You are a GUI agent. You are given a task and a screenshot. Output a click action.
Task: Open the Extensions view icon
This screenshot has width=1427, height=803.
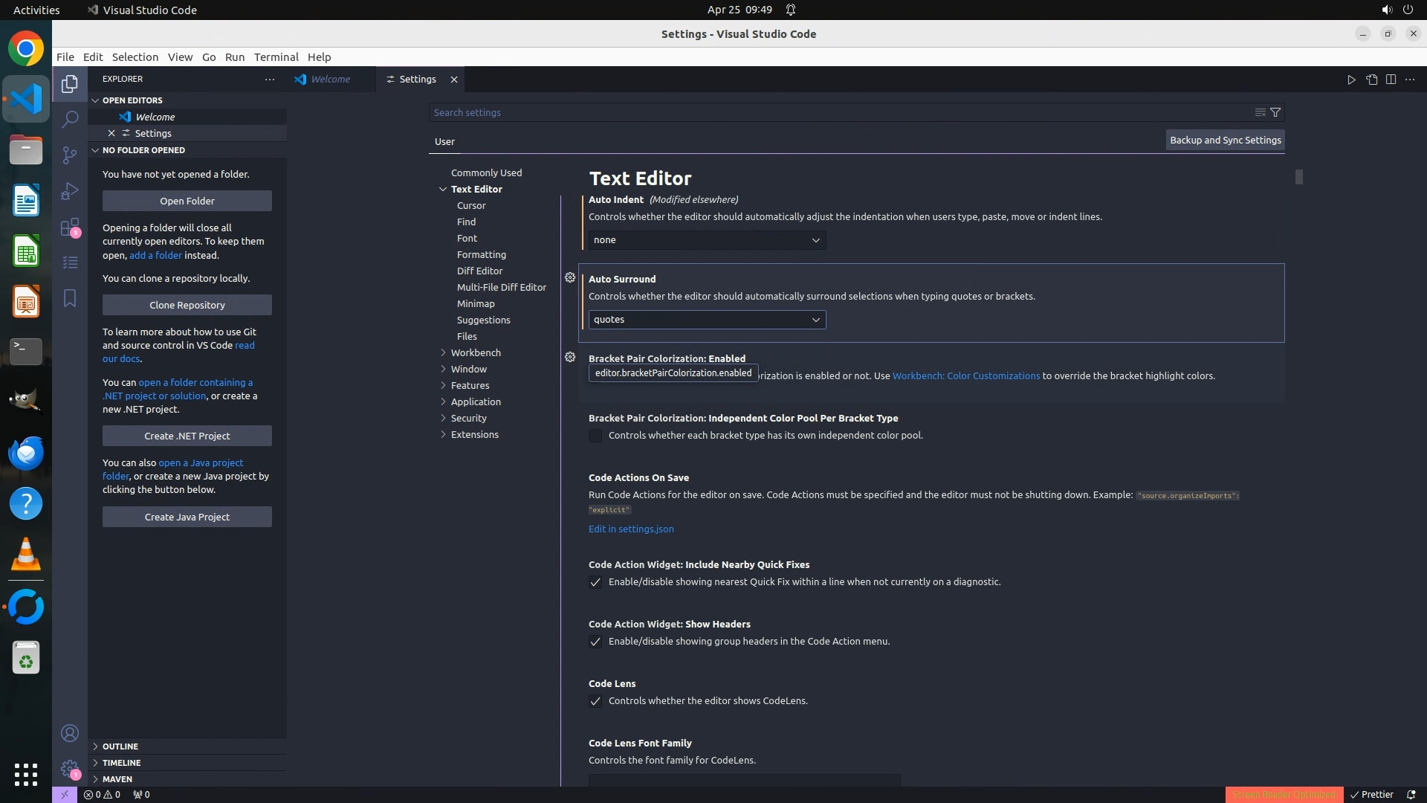[x=70, y=228]
